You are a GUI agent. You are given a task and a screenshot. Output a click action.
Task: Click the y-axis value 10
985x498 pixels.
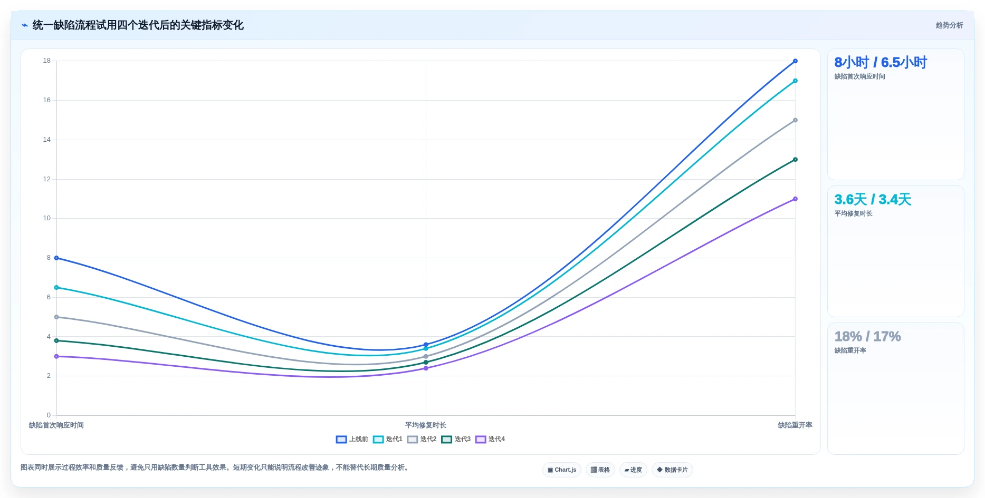[x=47, y=218]
